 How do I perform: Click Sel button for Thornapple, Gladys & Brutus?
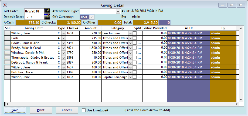coord(7,58)
